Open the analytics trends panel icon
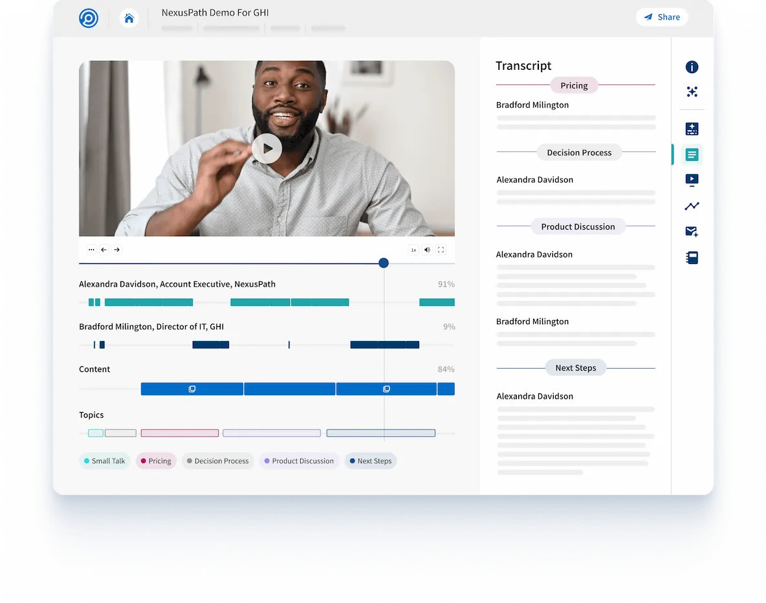The height and width of the screenshot is (603, 766). 692,206
